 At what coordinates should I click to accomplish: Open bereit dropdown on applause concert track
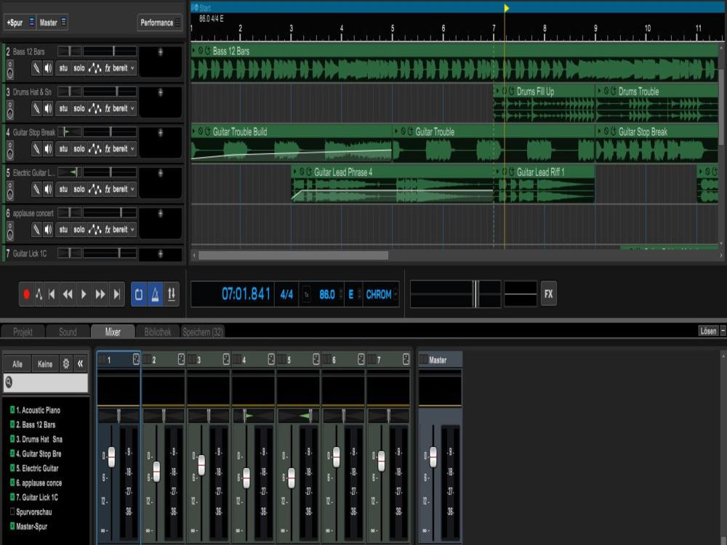click(124, 230)
